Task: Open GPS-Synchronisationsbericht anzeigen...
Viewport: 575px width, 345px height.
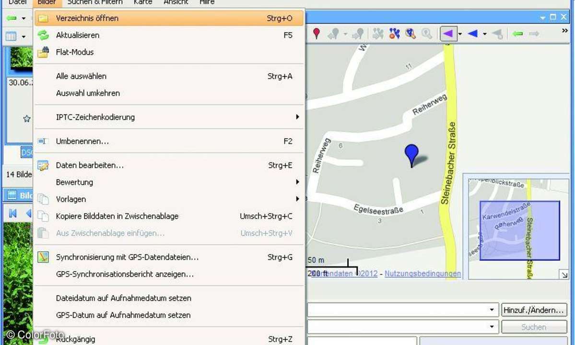Action: click(x=169, y=274)
